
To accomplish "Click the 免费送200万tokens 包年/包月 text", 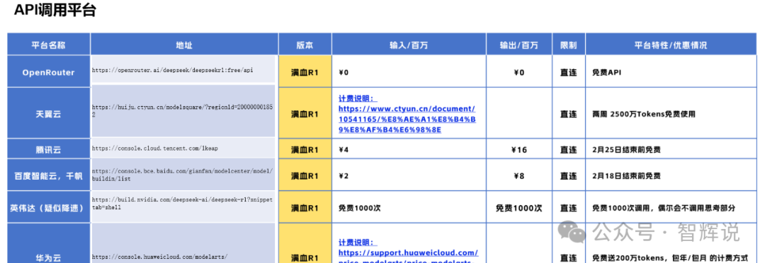I will point(670,257).
